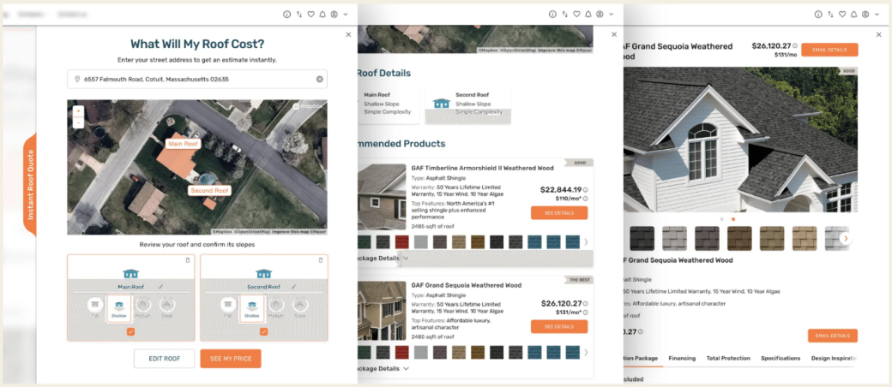Toggle the Second Roof confirmation checkbox
The height and width of the screenshot is (387, 892).
[x=263, y=331]
